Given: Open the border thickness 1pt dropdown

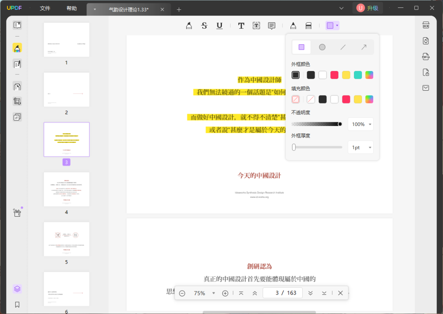Looking at the screenshot, I should 361,147.
